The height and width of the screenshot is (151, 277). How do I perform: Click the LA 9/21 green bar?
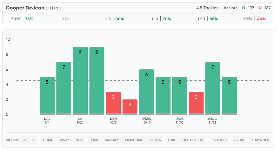coord(80,80)
